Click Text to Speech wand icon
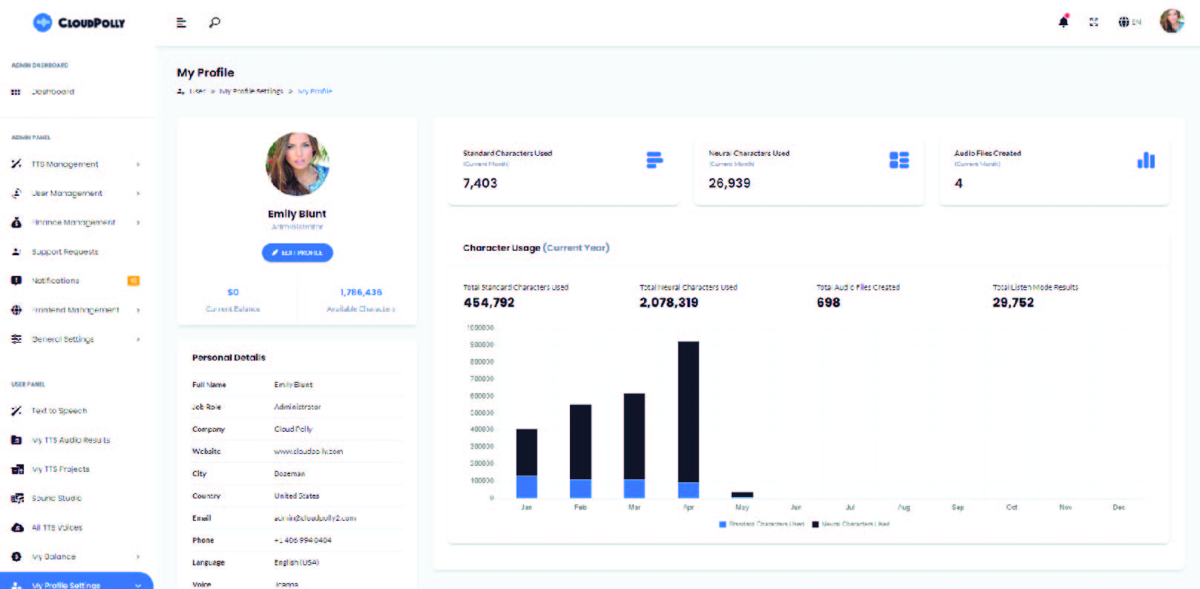The image size is (1200, 589). 16,410
